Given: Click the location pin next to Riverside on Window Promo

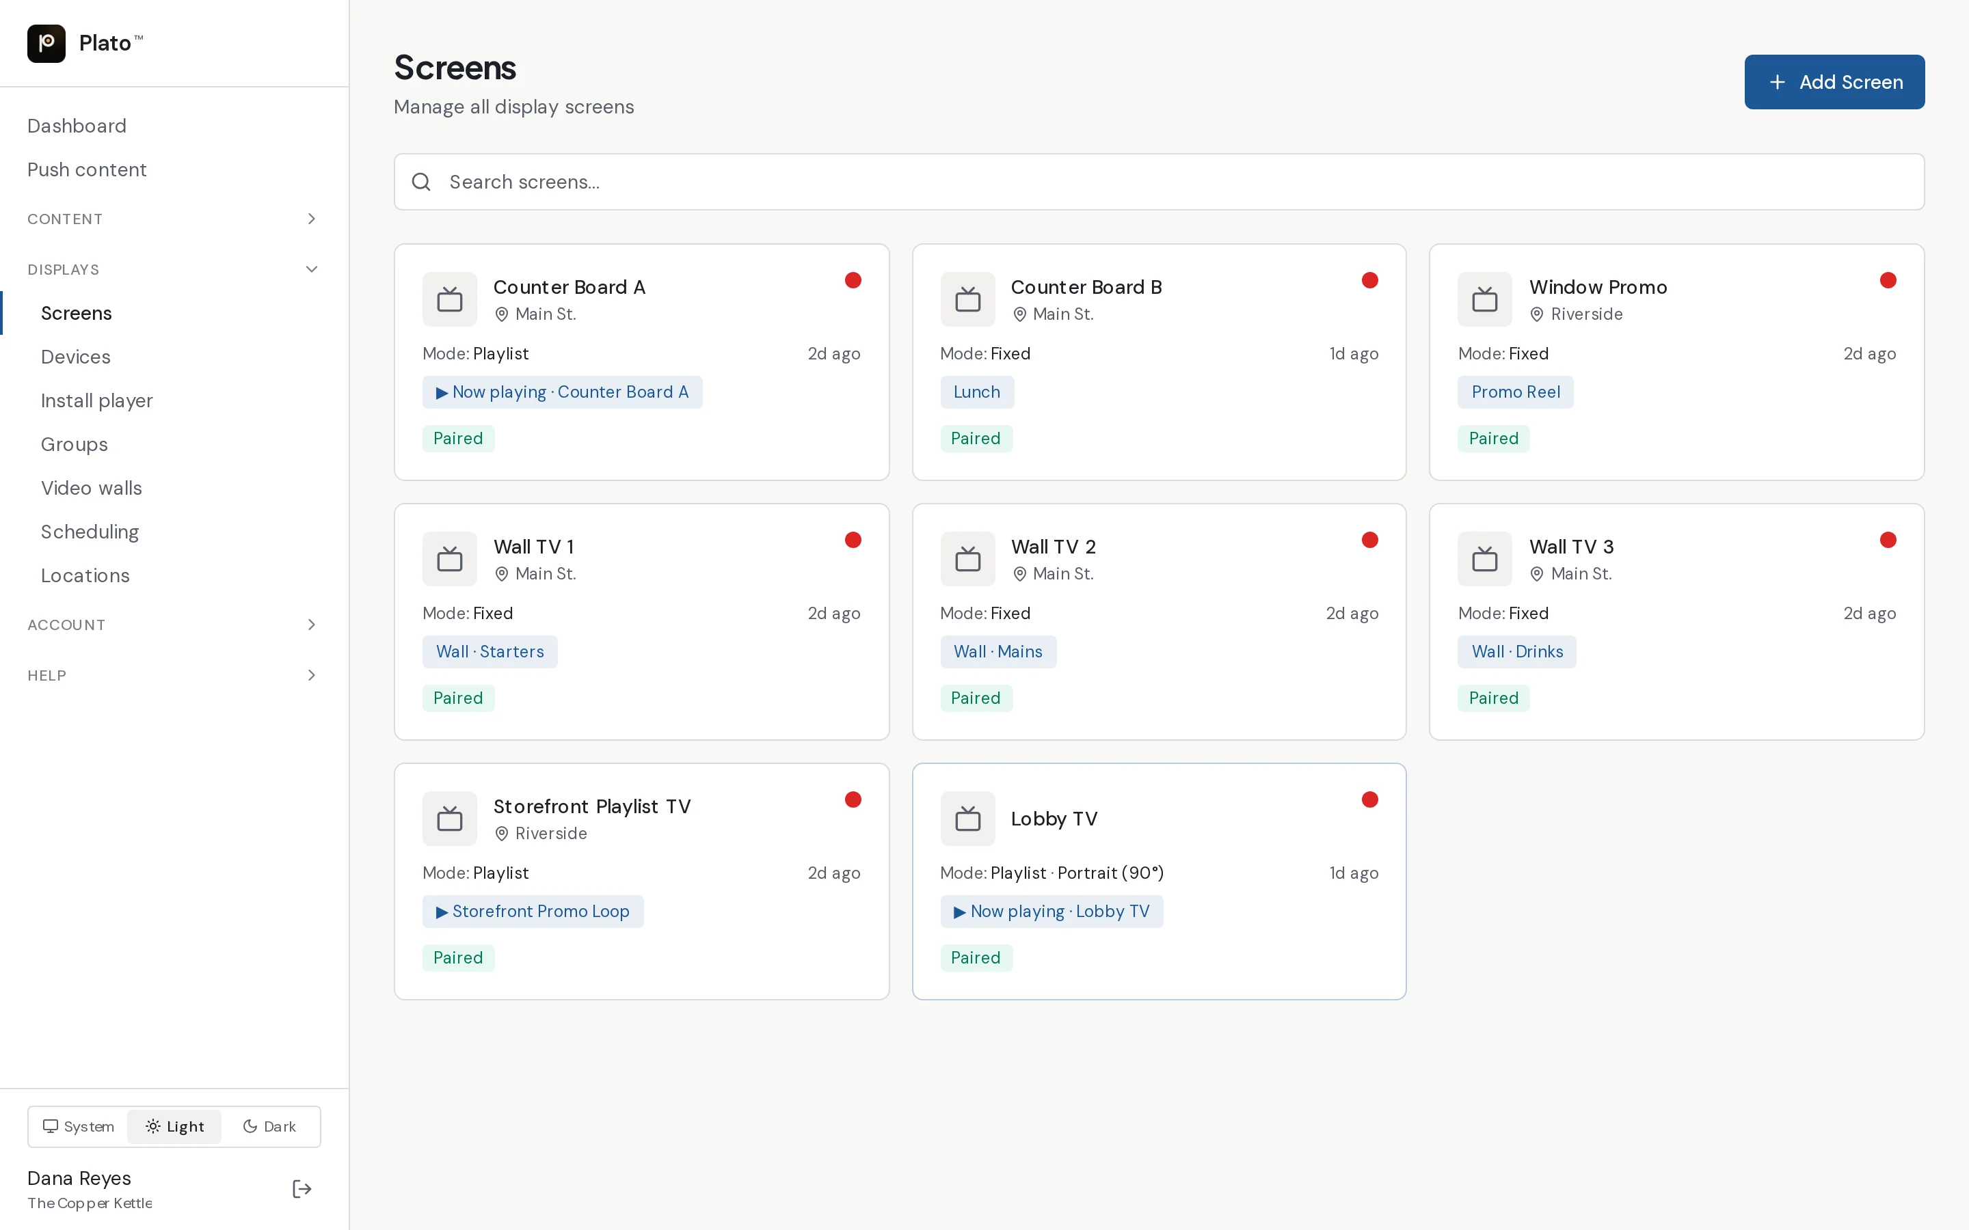Looking at the screenshot, I should pyautogui.click(x=1536, y=315).
